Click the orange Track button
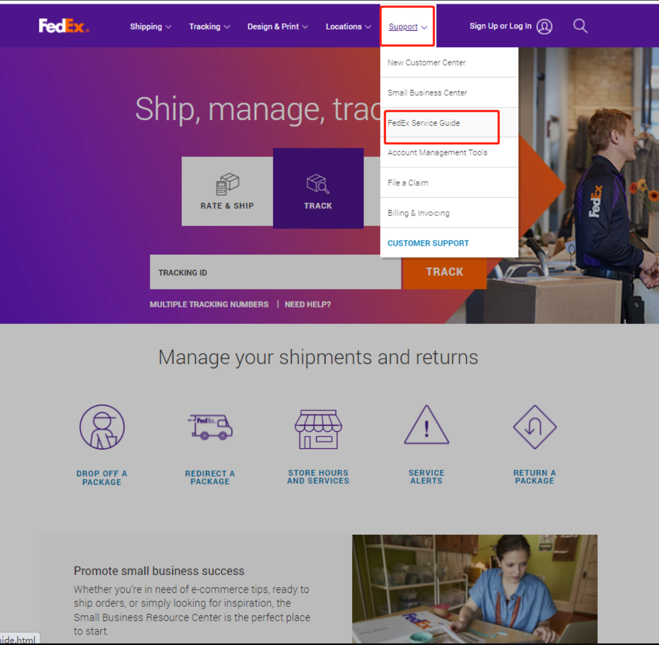This screenshot has height=645, width=659. pyautogui.click(x=445, y=272)
